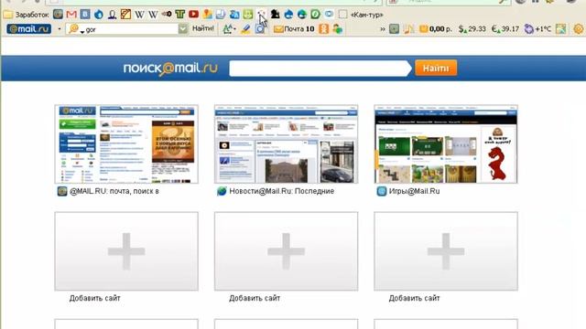The width and height of the screenshot is (586, 329).
Task: Click the Игры@Mail.Ru caption link
Action: [414, 191]
